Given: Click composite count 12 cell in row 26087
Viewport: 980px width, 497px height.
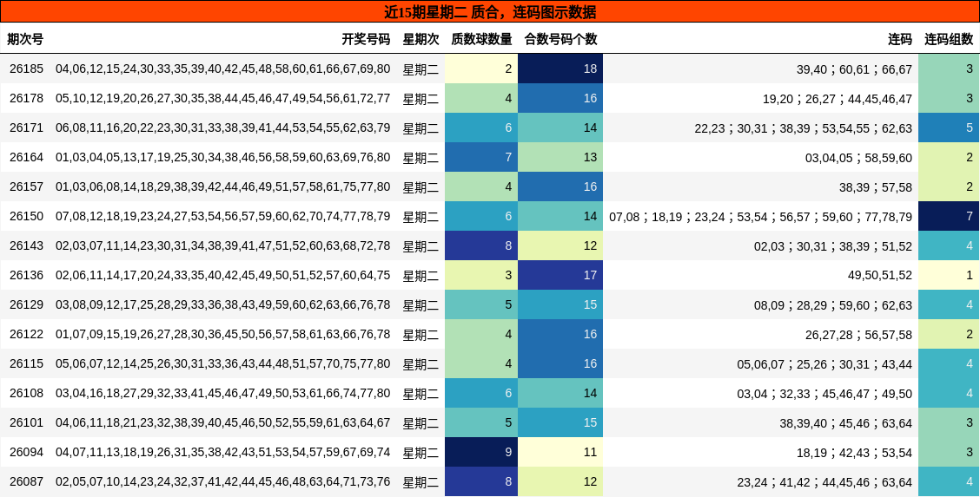Looking at the screenshot, I should 560,482.
